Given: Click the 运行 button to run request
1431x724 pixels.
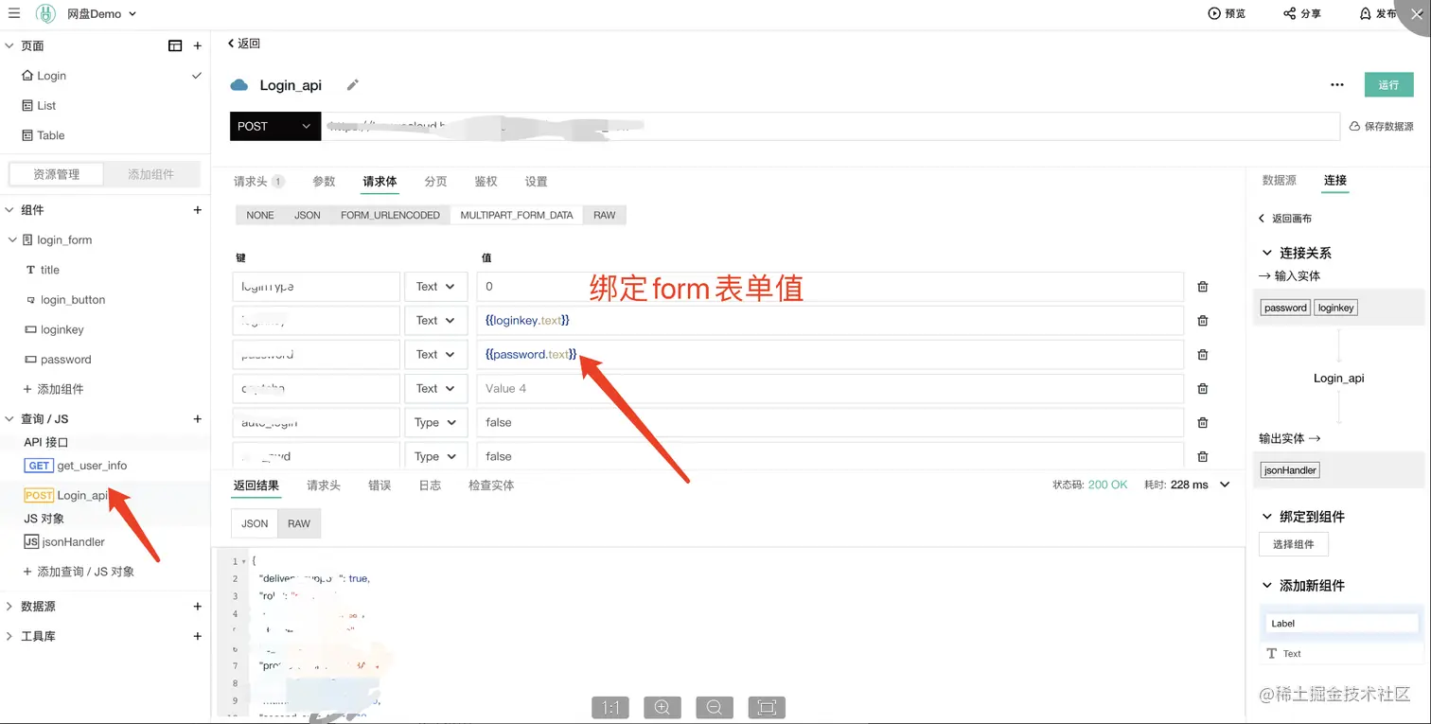Looking at the screenshot, I should coord(1388,84).
